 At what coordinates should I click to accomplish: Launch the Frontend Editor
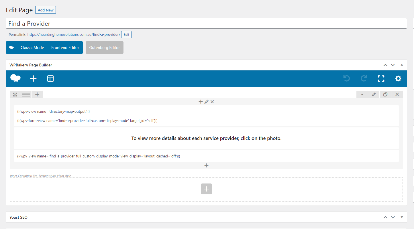pyautogui.click(x=65, y=48)
